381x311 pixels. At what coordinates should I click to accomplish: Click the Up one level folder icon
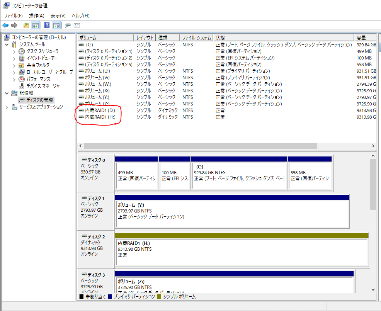(26, 25)
